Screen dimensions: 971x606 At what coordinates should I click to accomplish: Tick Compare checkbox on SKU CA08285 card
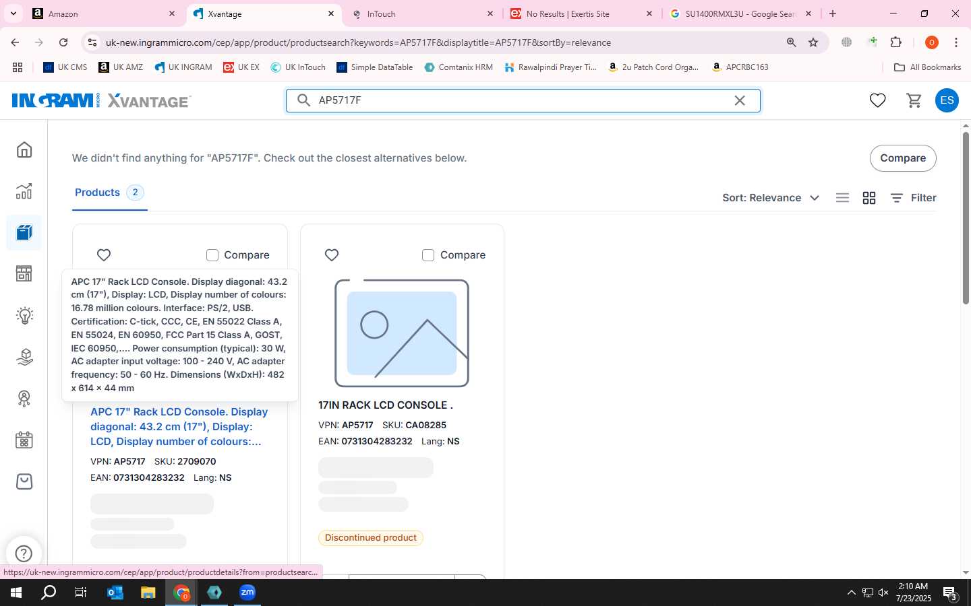[x=428, y=255]
